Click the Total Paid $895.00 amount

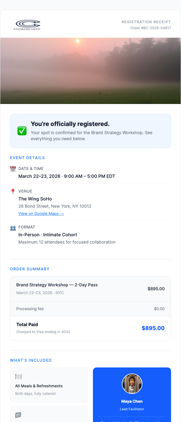click(153, 328)
